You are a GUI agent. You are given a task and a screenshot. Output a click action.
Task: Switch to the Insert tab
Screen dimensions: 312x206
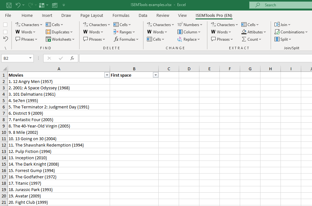click(x=47, y=16)
